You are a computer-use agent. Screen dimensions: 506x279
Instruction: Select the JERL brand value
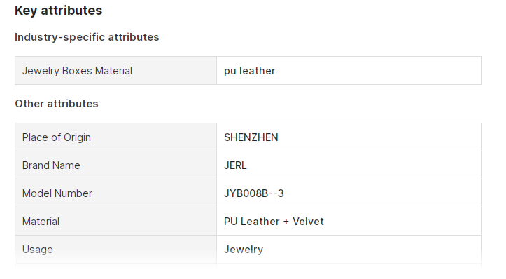[x=235, y=165]
